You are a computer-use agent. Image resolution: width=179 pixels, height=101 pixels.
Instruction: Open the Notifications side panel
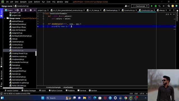tap(177, 15)
